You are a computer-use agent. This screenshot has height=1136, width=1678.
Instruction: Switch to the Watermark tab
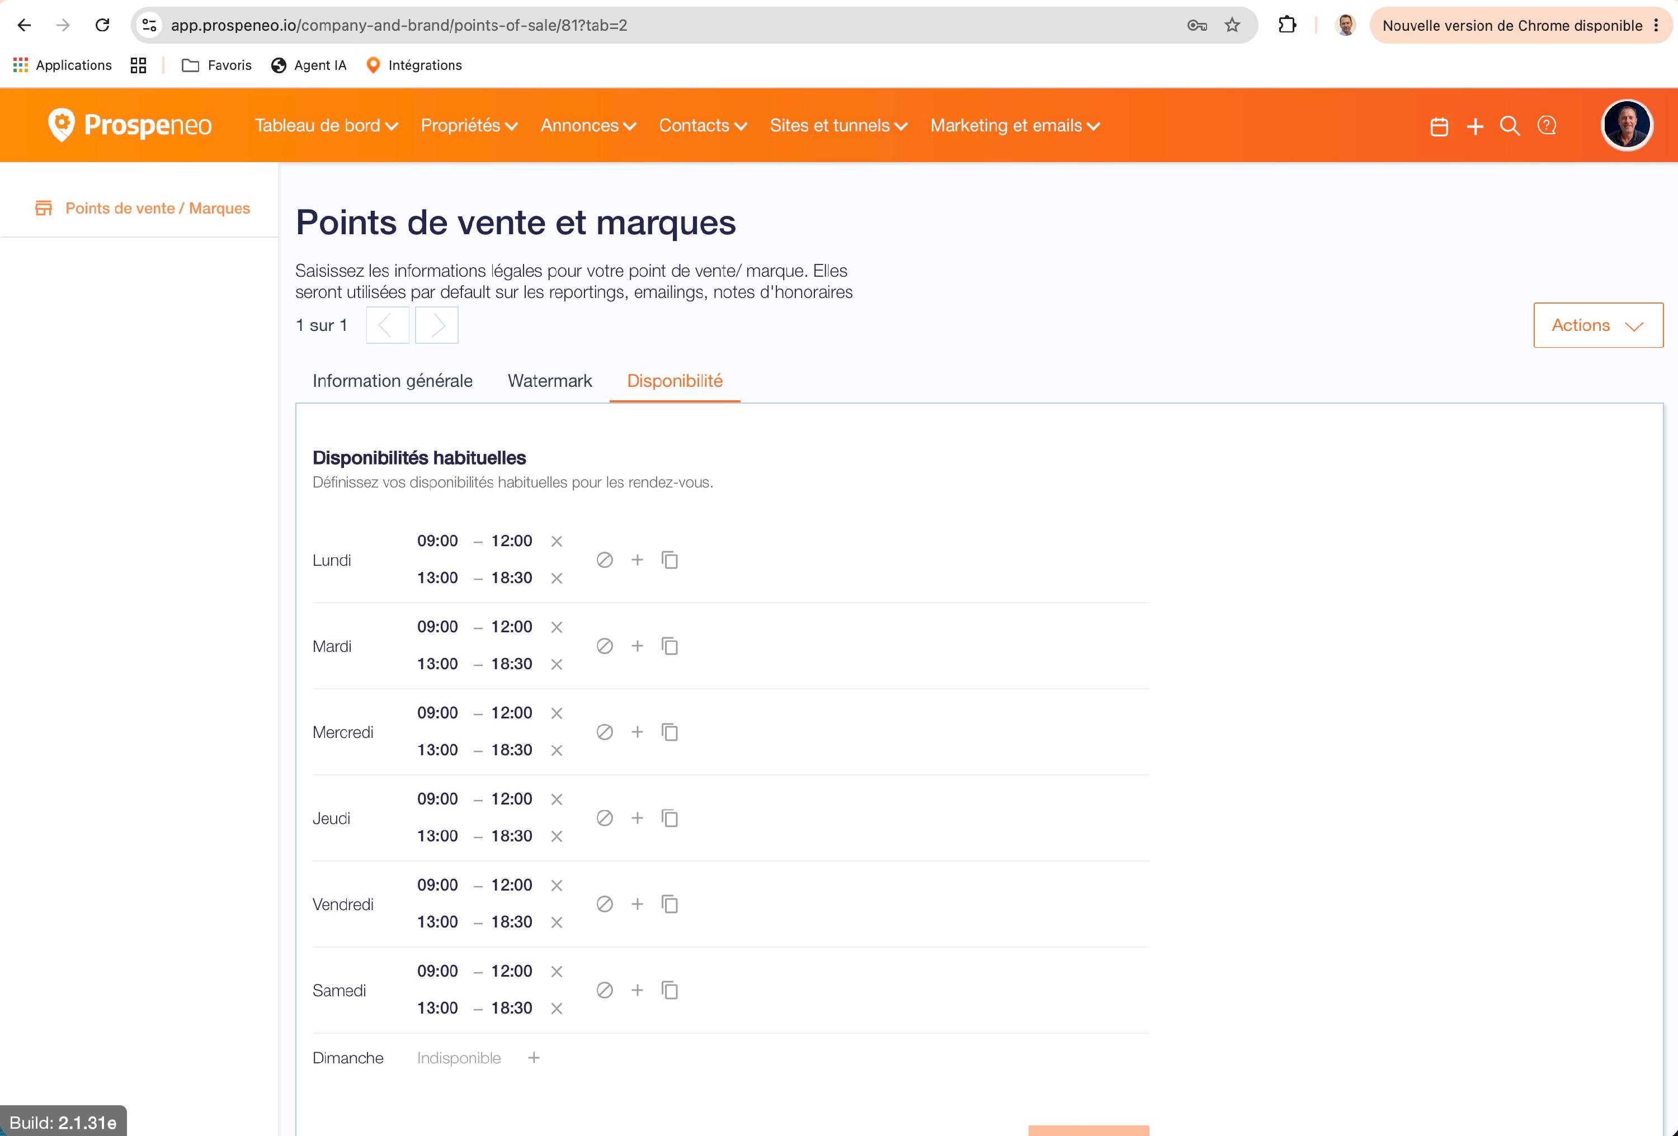tap(549, 380)
